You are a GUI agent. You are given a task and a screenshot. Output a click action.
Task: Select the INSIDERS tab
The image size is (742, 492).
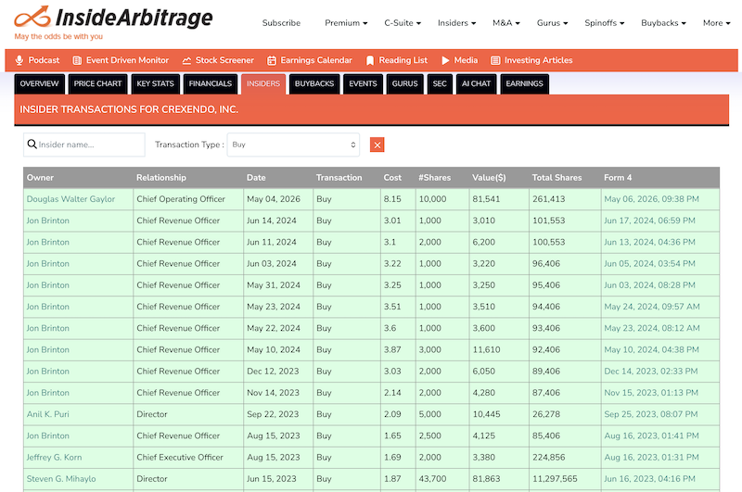pyautogui.click(x=263, y=83)
